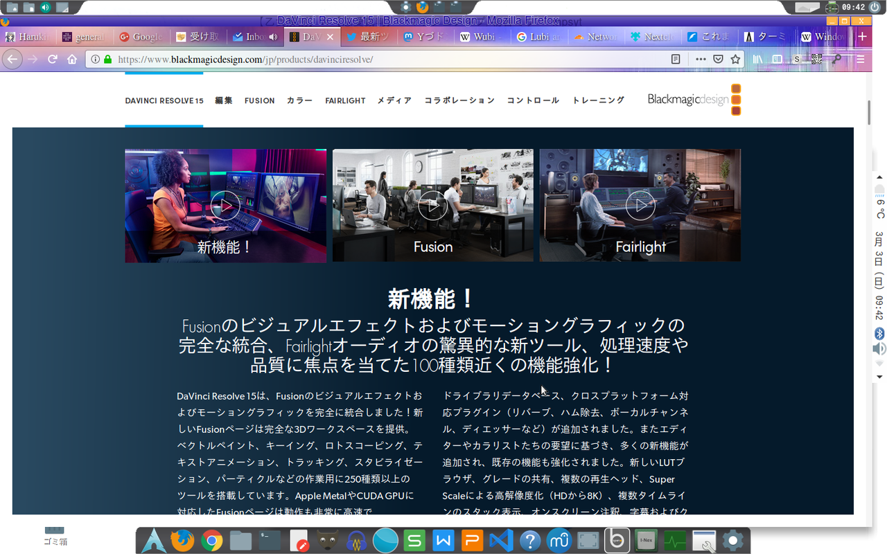Open the コラボレーション nav item
Viewport: 887px width, 554px height.
[459, 100]
